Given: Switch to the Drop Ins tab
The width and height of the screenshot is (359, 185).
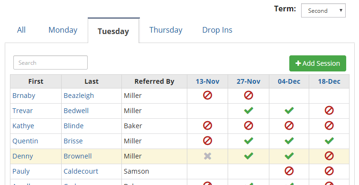Looking at the screenshot, I should point(217,30).
